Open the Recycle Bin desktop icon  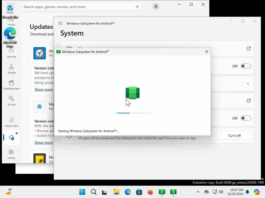(x=10, y=11)
